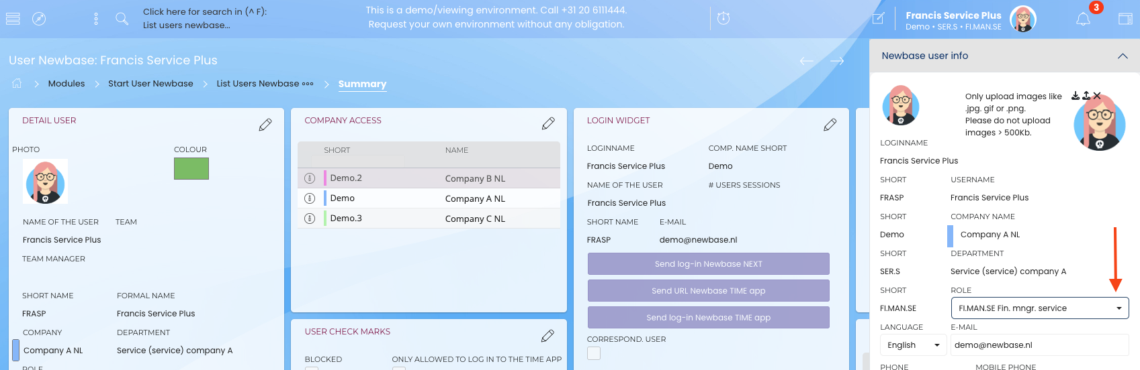Open Modules breadcrumb
This screenshot has height=370, width=1140.
[x=67, y=84]
